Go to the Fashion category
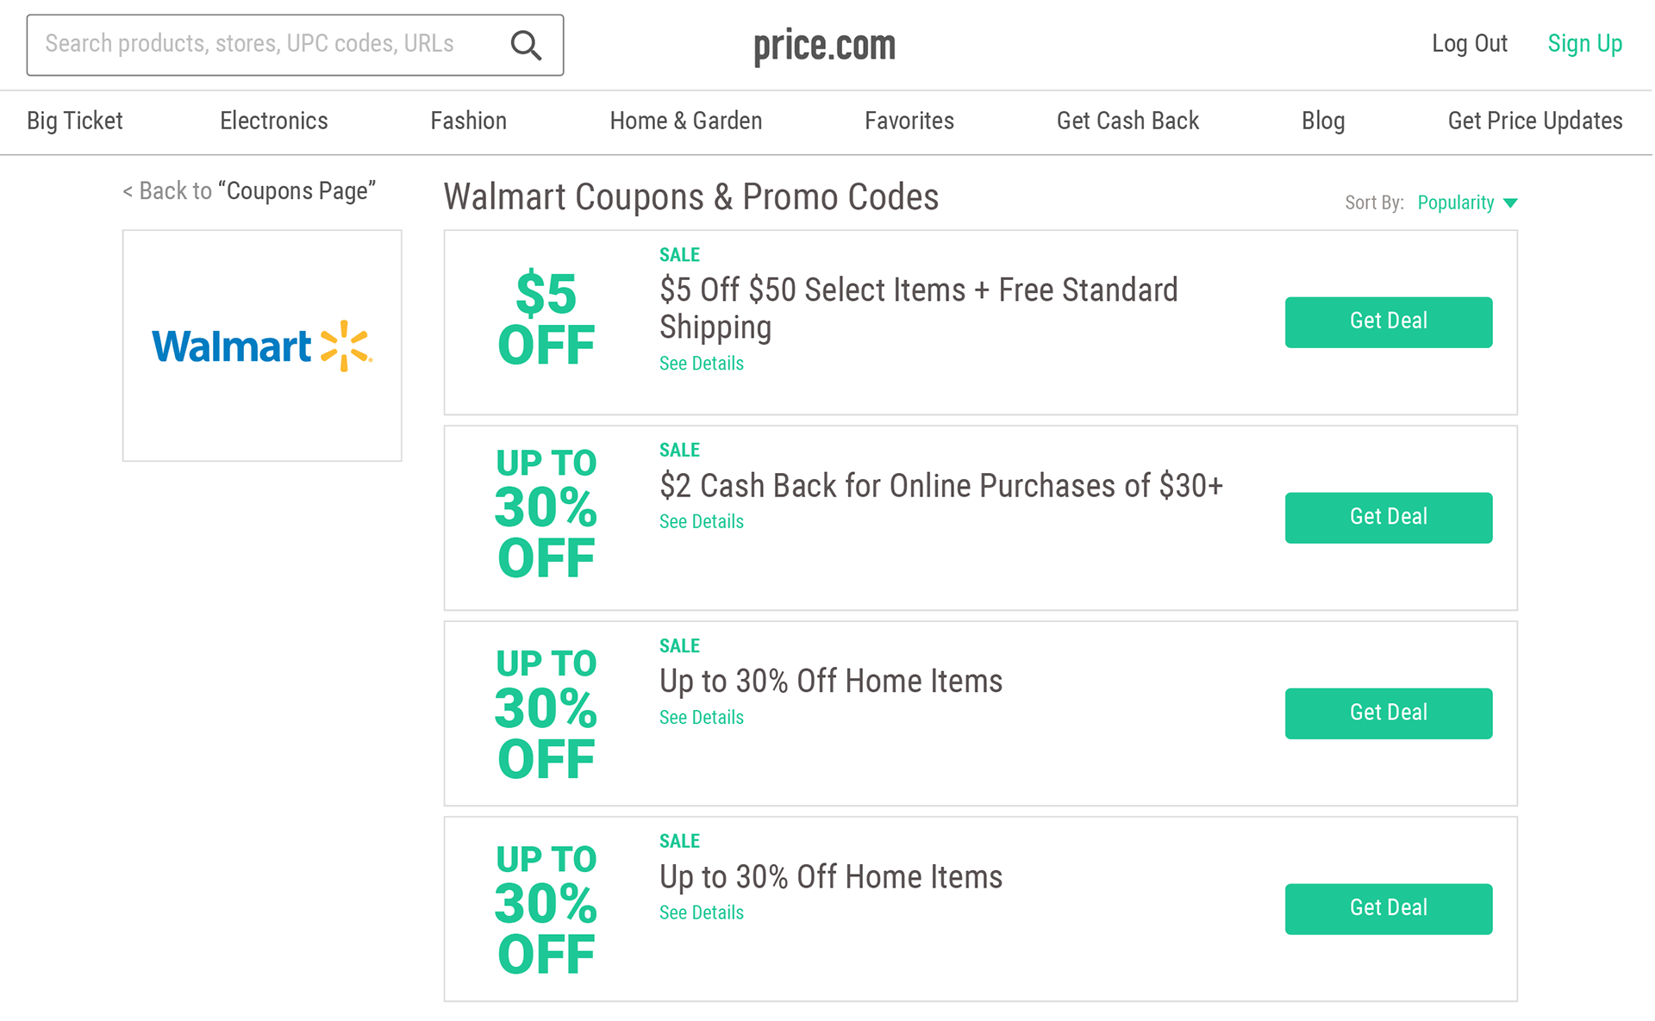 tap(469, 121)
